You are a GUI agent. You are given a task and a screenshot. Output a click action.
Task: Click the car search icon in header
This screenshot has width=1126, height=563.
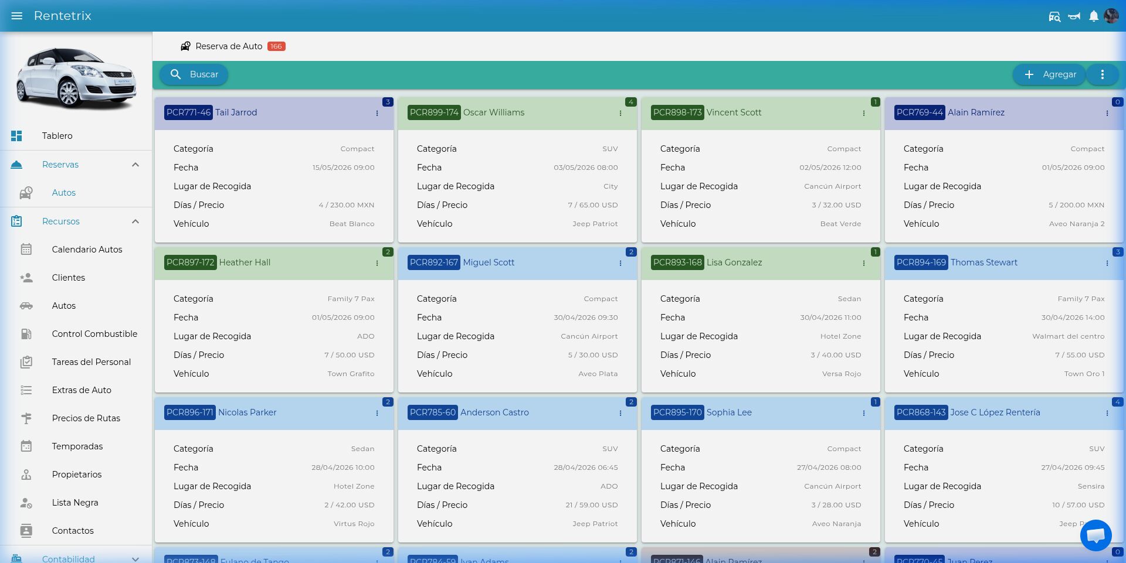point(1054,16)
